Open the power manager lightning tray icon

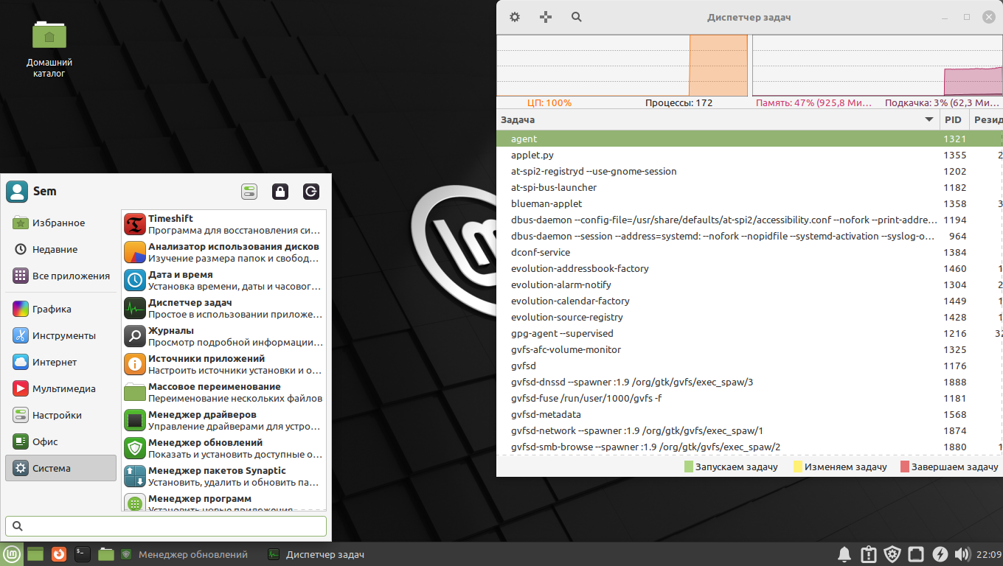[x=940, y=554]
